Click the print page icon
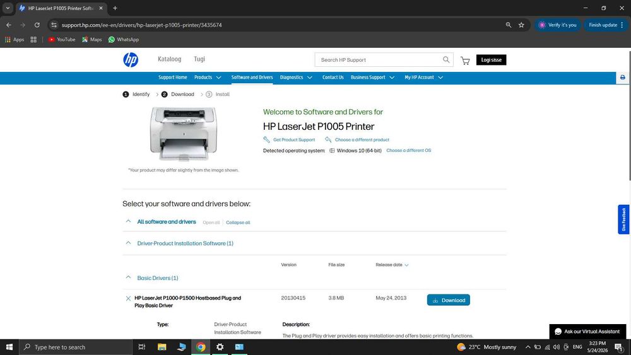631x355 pixels. pos(623,77)
